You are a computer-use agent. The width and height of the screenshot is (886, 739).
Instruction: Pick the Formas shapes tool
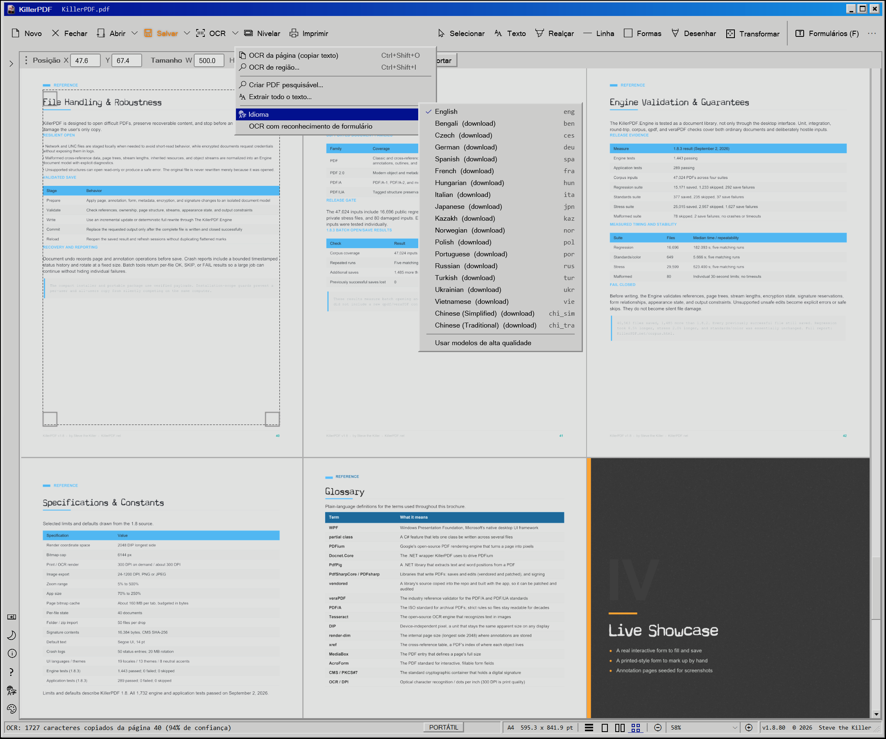coord(643,33)
